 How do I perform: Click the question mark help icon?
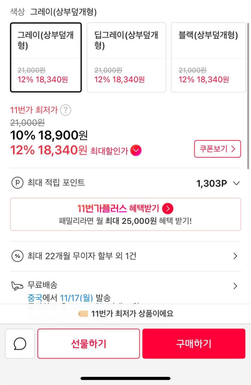click(66, 110)
